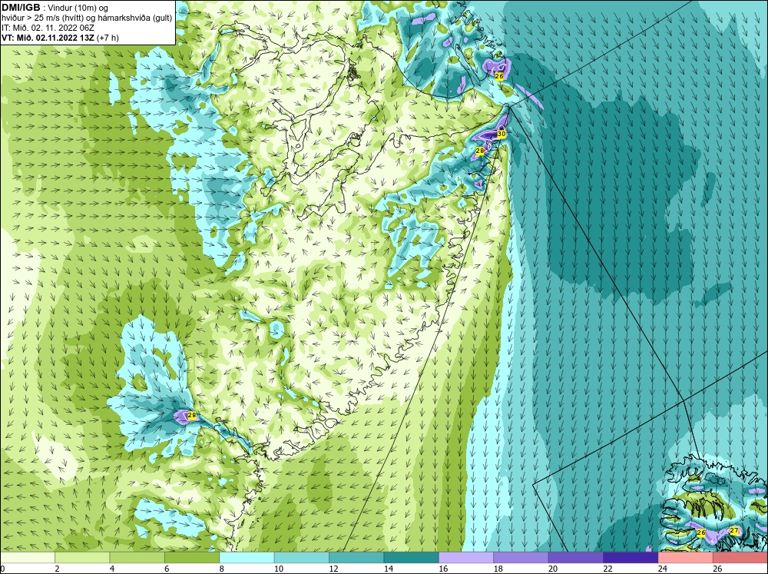Click the legend scale value "12"

pyautogui.click(x=333, y=569)
